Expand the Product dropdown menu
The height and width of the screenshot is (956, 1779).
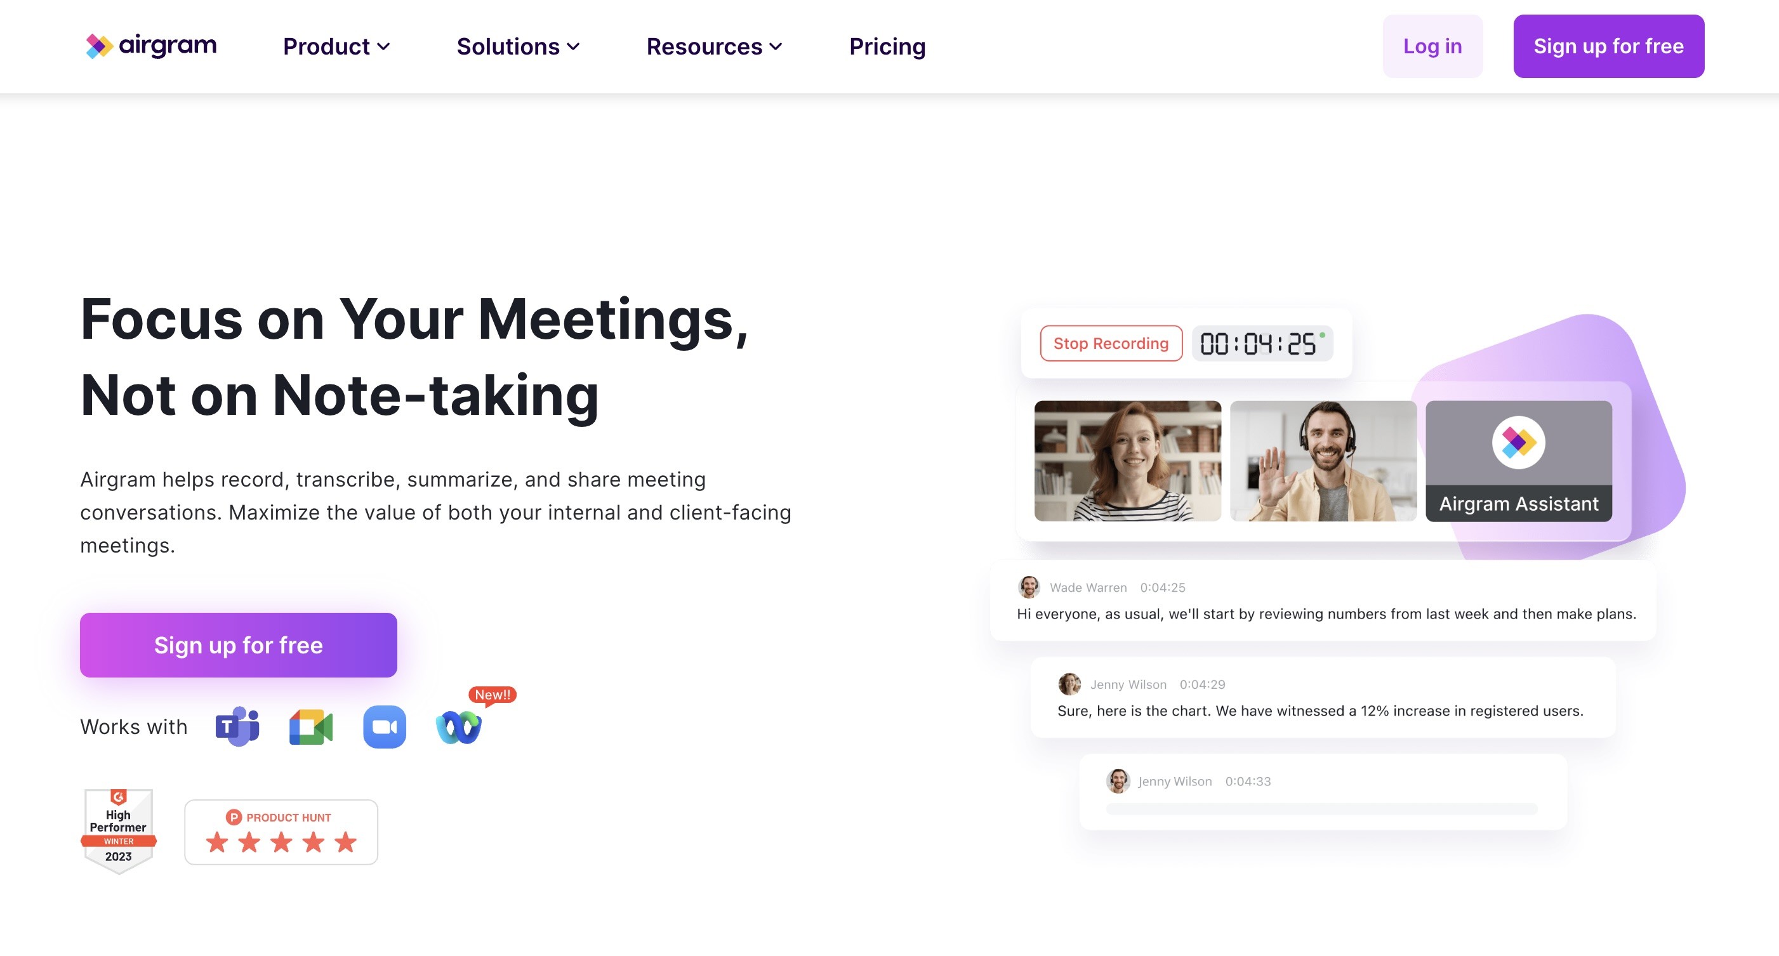[336, 46]
